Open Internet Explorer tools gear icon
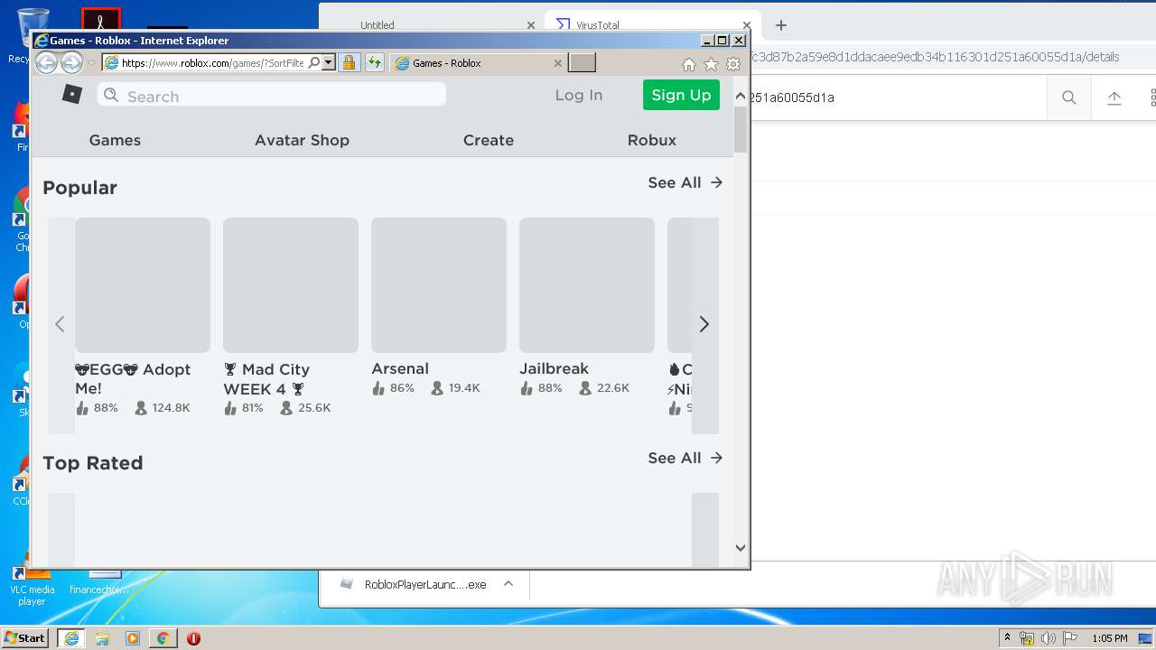Viewport: 1156px width, 650px height. tap(733, 64)
